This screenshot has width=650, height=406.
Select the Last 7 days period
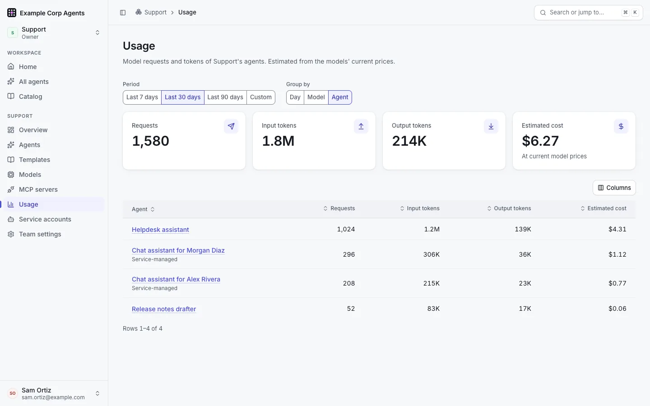[142, 97]
